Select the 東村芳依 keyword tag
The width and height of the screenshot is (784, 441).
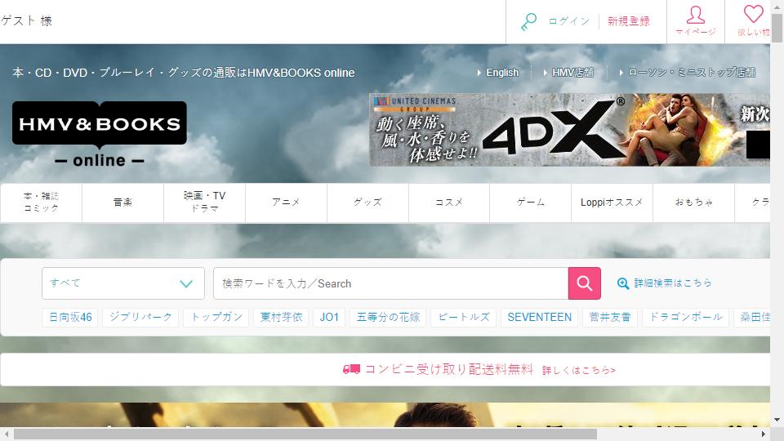pyautogui.click(x=281, y=318)
